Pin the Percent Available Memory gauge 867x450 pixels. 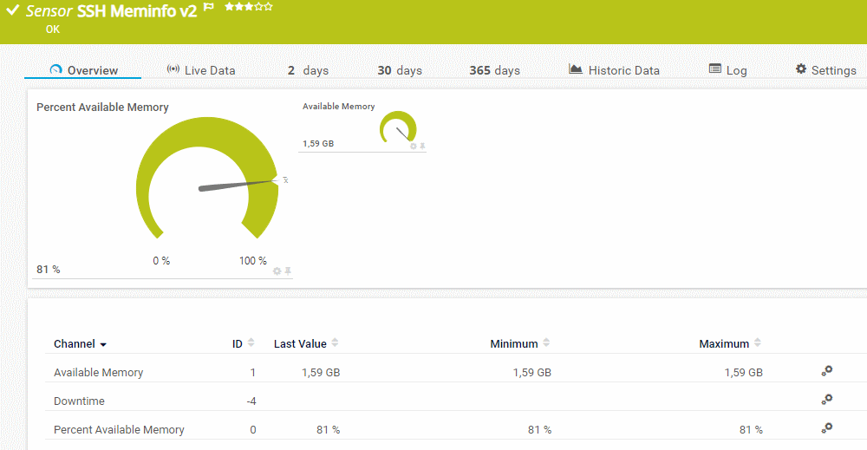[x=288, y=271]
